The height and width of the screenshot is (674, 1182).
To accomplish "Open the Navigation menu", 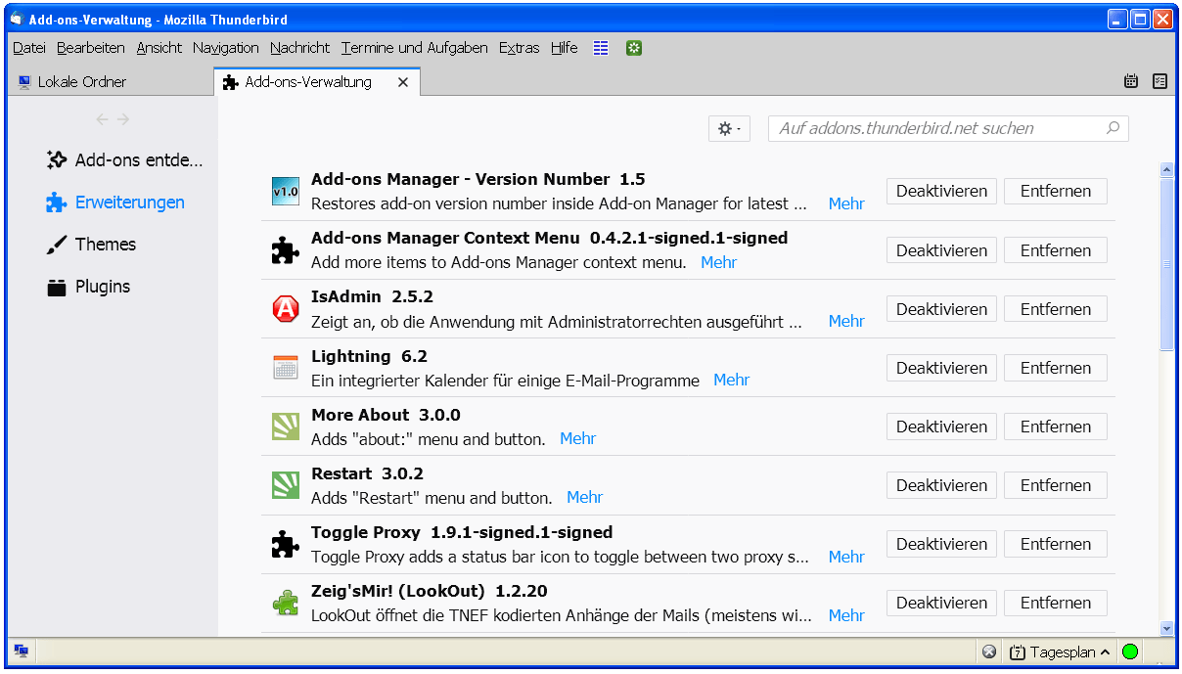I will click(226, 48).
